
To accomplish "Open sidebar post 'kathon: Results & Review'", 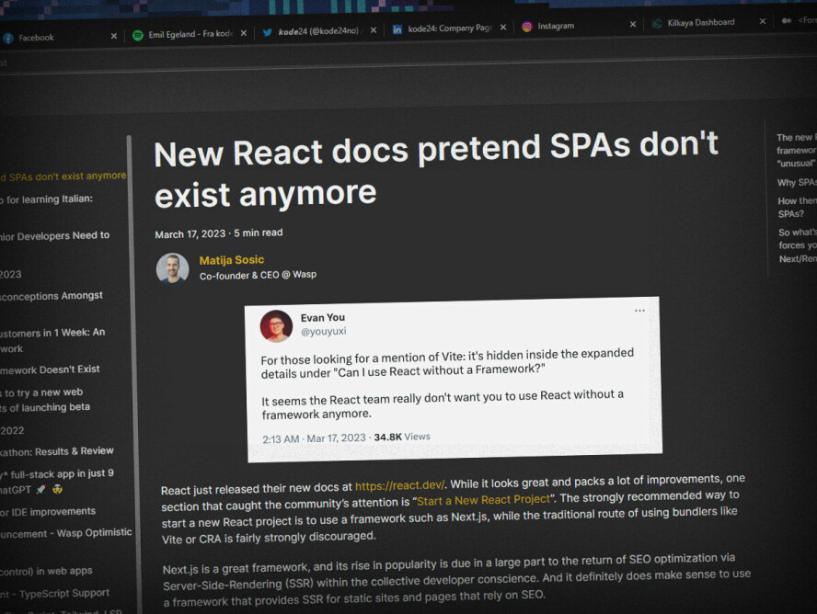I will tap(57, 451).
